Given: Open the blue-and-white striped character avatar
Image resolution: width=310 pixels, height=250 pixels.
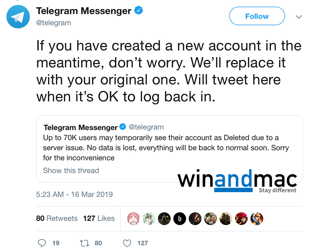Looking at the screenshot, I should pyautogui.click(x=257, y=218).
